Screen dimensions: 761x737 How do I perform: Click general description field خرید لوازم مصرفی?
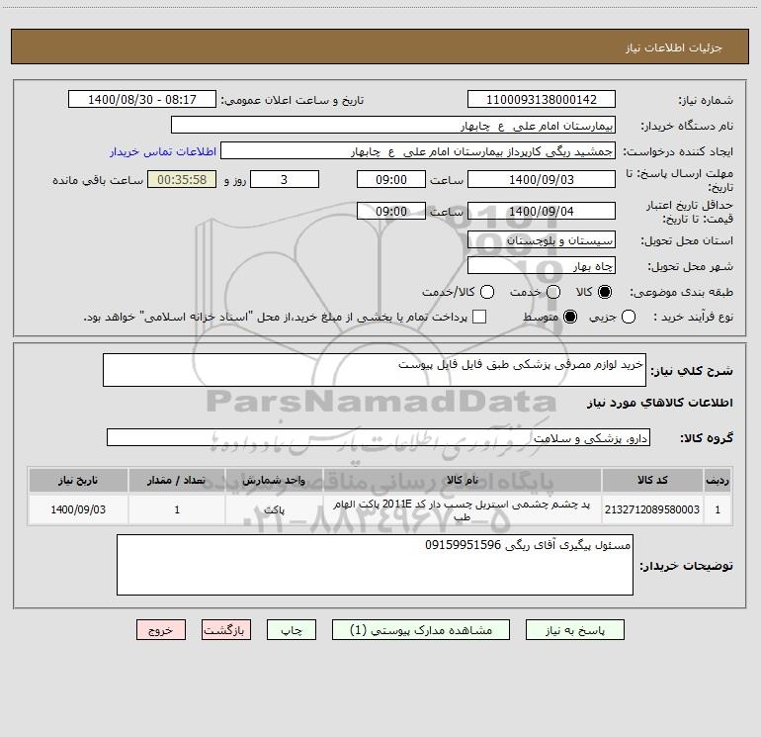coord(375,370)
